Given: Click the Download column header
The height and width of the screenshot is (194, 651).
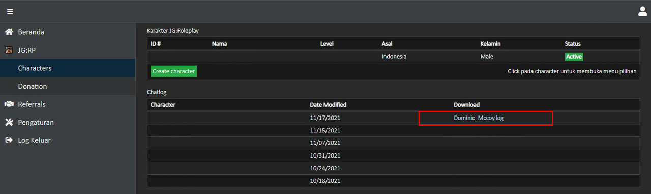Looking at the screenshot, I should click(x=466, y=105).
